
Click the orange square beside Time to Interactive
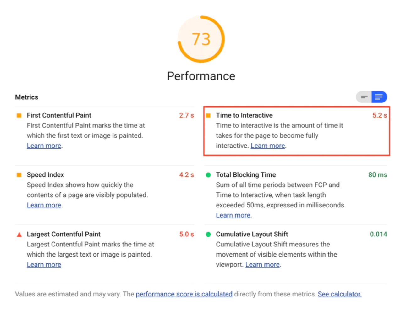[208, 115]
